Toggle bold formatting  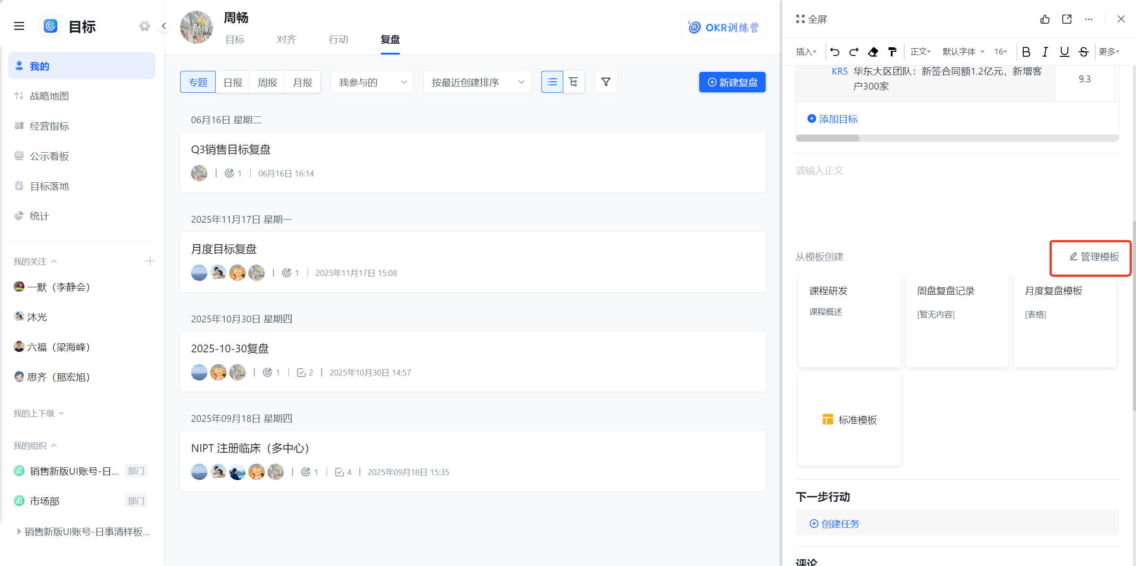click(1025, 52)
